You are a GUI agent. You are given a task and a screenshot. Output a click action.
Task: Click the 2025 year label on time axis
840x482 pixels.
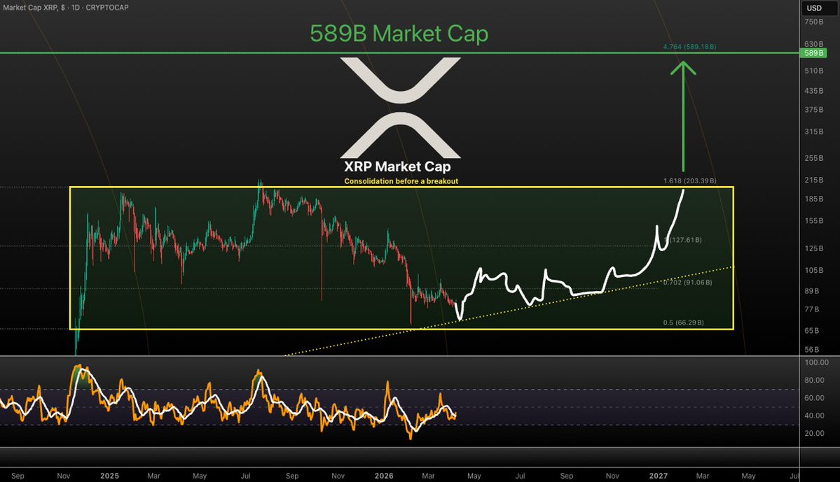coord(110,476)
